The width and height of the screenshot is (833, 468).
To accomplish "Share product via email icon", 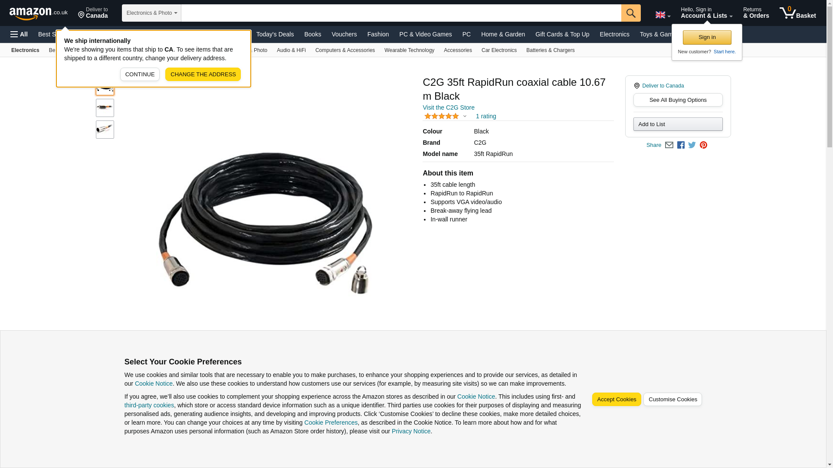I will pyautogui.click(x=669, y=145).
